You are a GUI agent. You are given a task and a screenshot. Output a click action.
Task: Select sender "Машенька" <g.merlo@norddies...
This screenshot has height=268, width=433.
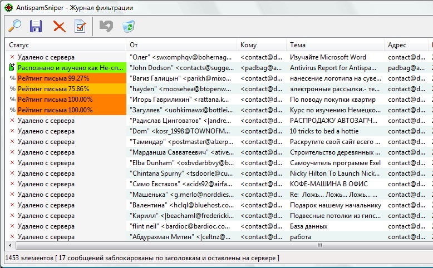(181, 195)
